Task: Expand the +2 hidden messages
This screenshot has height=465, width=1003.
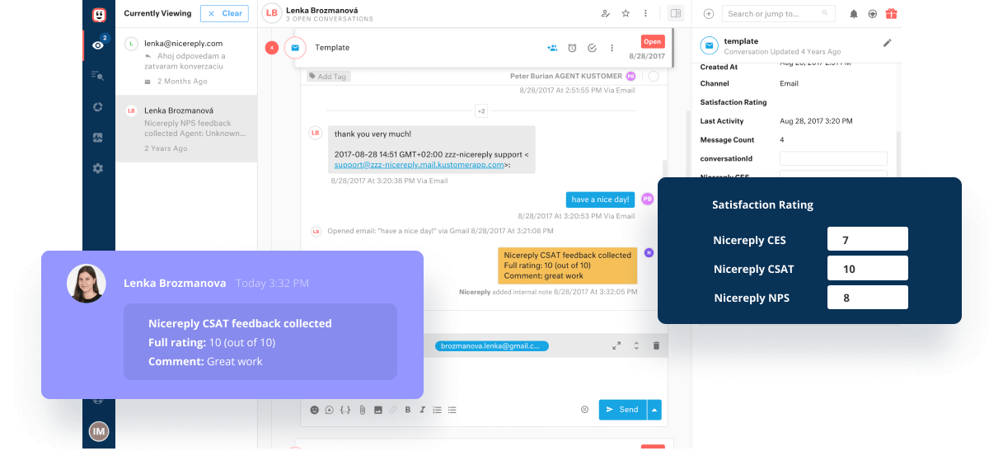Action: (x=481, y=110)
